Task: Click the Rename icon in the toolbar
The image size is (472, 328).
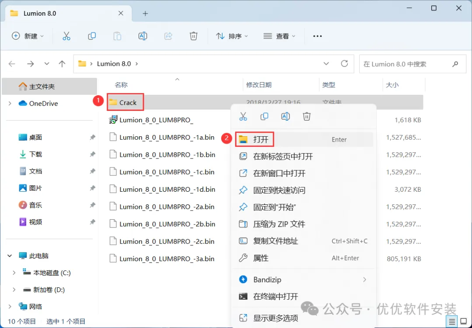Action: 142,36
